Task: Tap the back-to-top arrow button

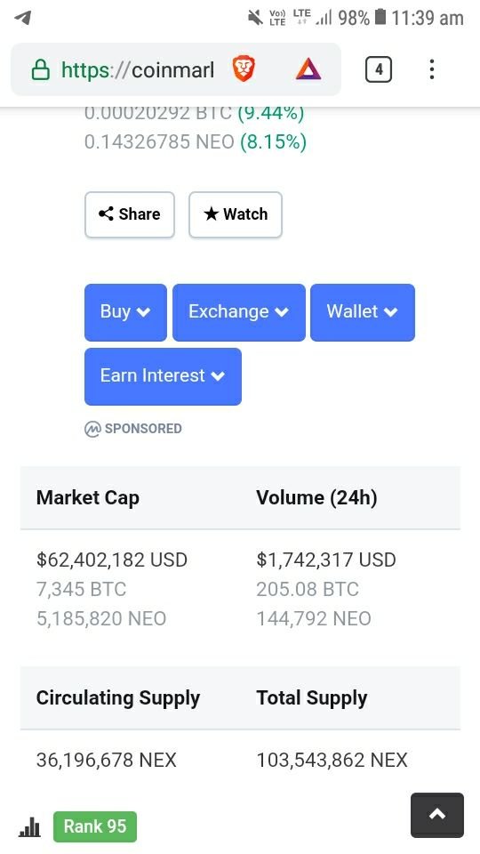Action: 437,815
